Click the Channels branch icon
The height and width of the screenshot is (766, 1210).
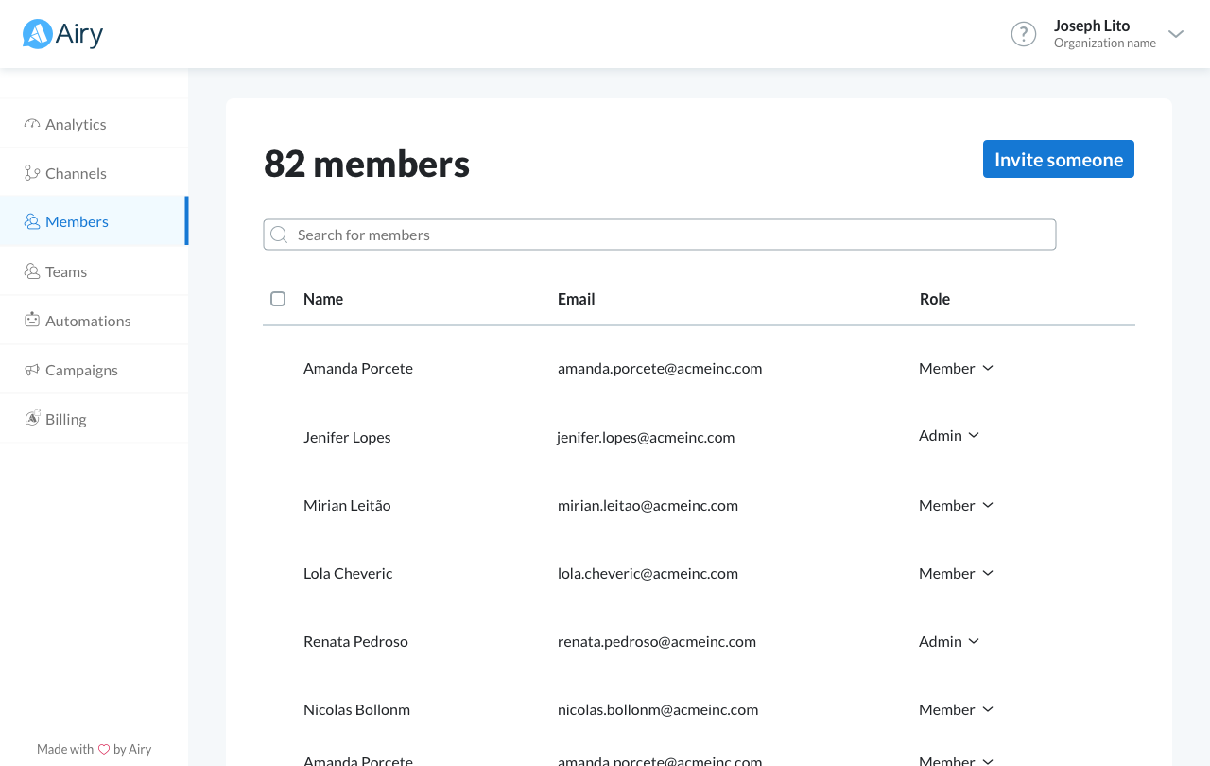coord(32,173)
